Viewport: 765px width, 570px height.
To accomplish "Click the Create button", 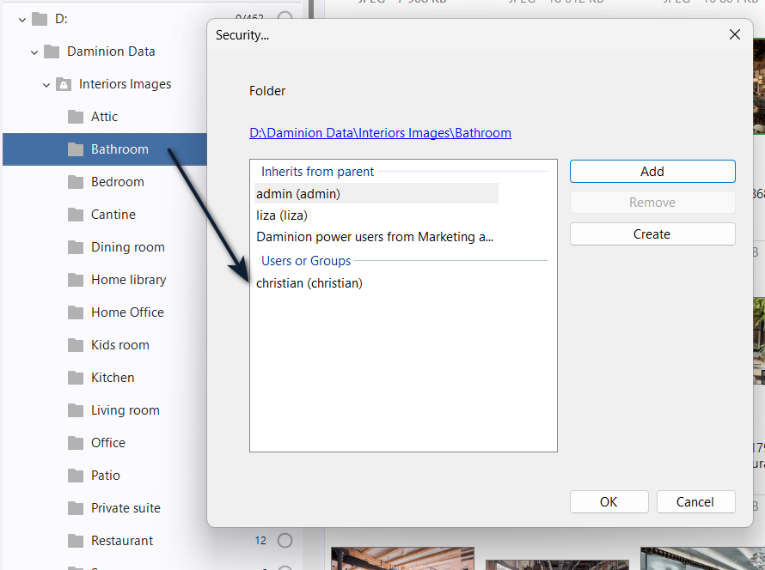I will (652, 234).
